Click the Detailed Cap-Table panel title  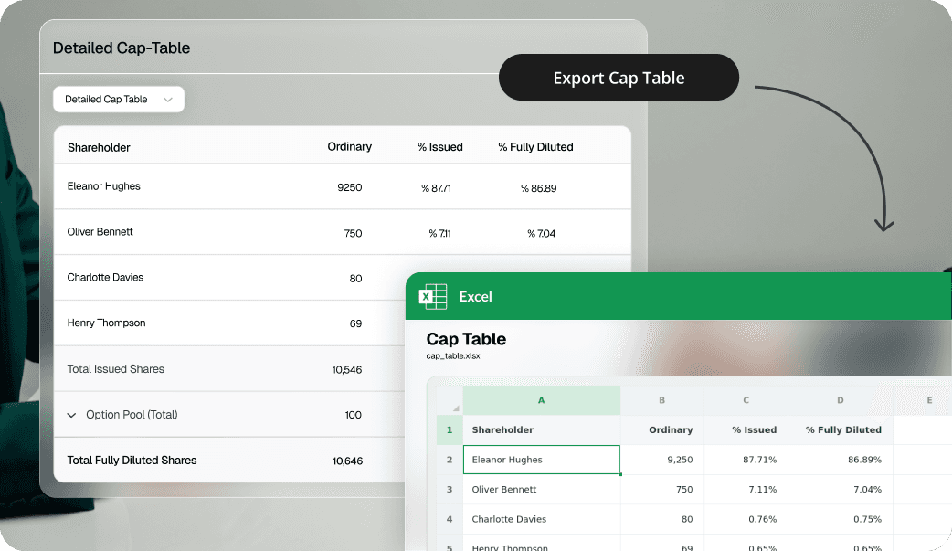[x=122, y=48]
